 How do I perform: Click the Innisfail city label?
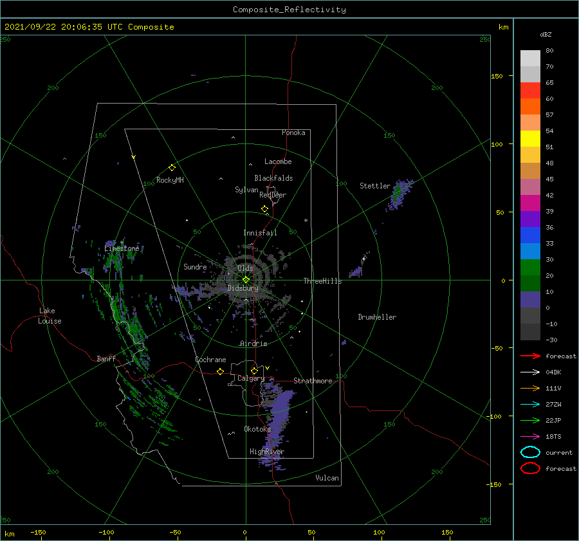[260, 233]
